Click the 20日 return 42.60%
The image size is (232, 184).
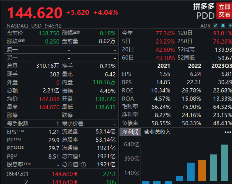pyautogui.click(x=165, y=50)
